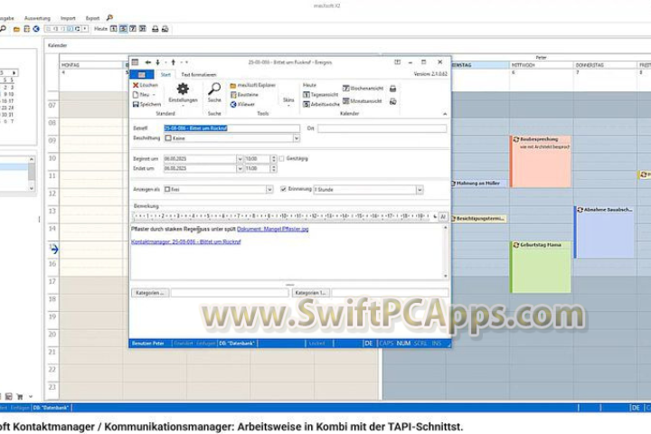Click the down arrow in the dialog title bar
The height and width of the screenshot is (434, 651).
point(157,62)
